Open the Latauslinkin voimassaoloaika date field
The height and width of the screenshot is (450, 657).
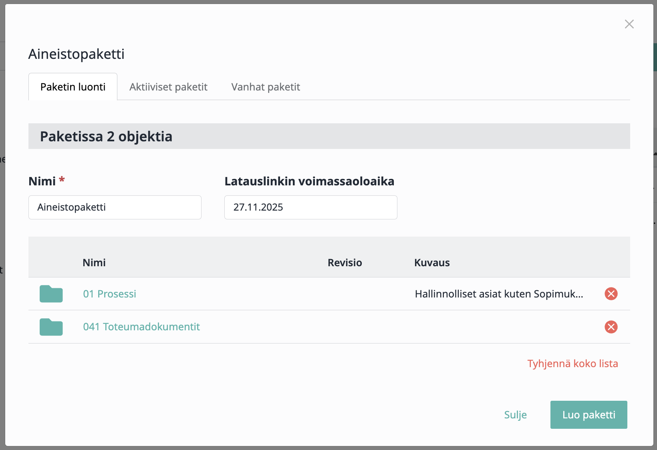click(310, 207)
